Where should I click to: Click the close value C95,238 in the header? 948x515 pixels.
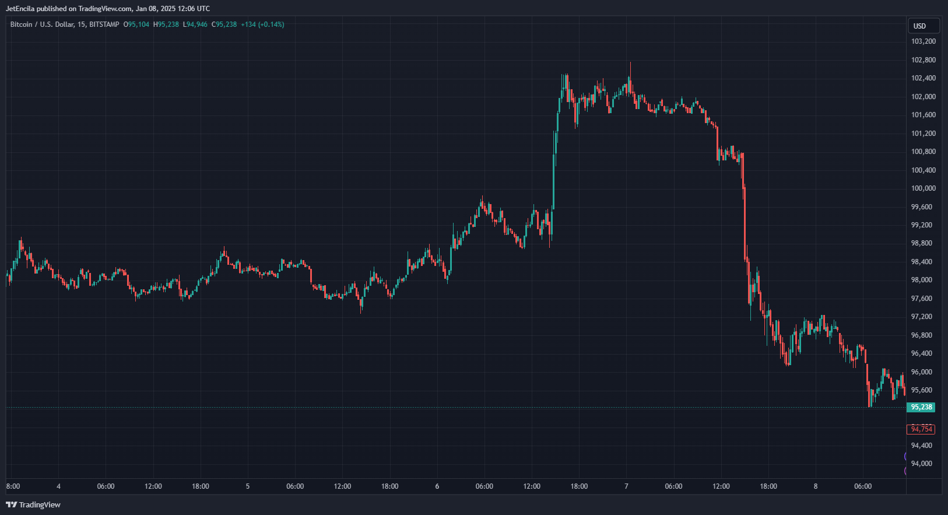pos(224,24)
